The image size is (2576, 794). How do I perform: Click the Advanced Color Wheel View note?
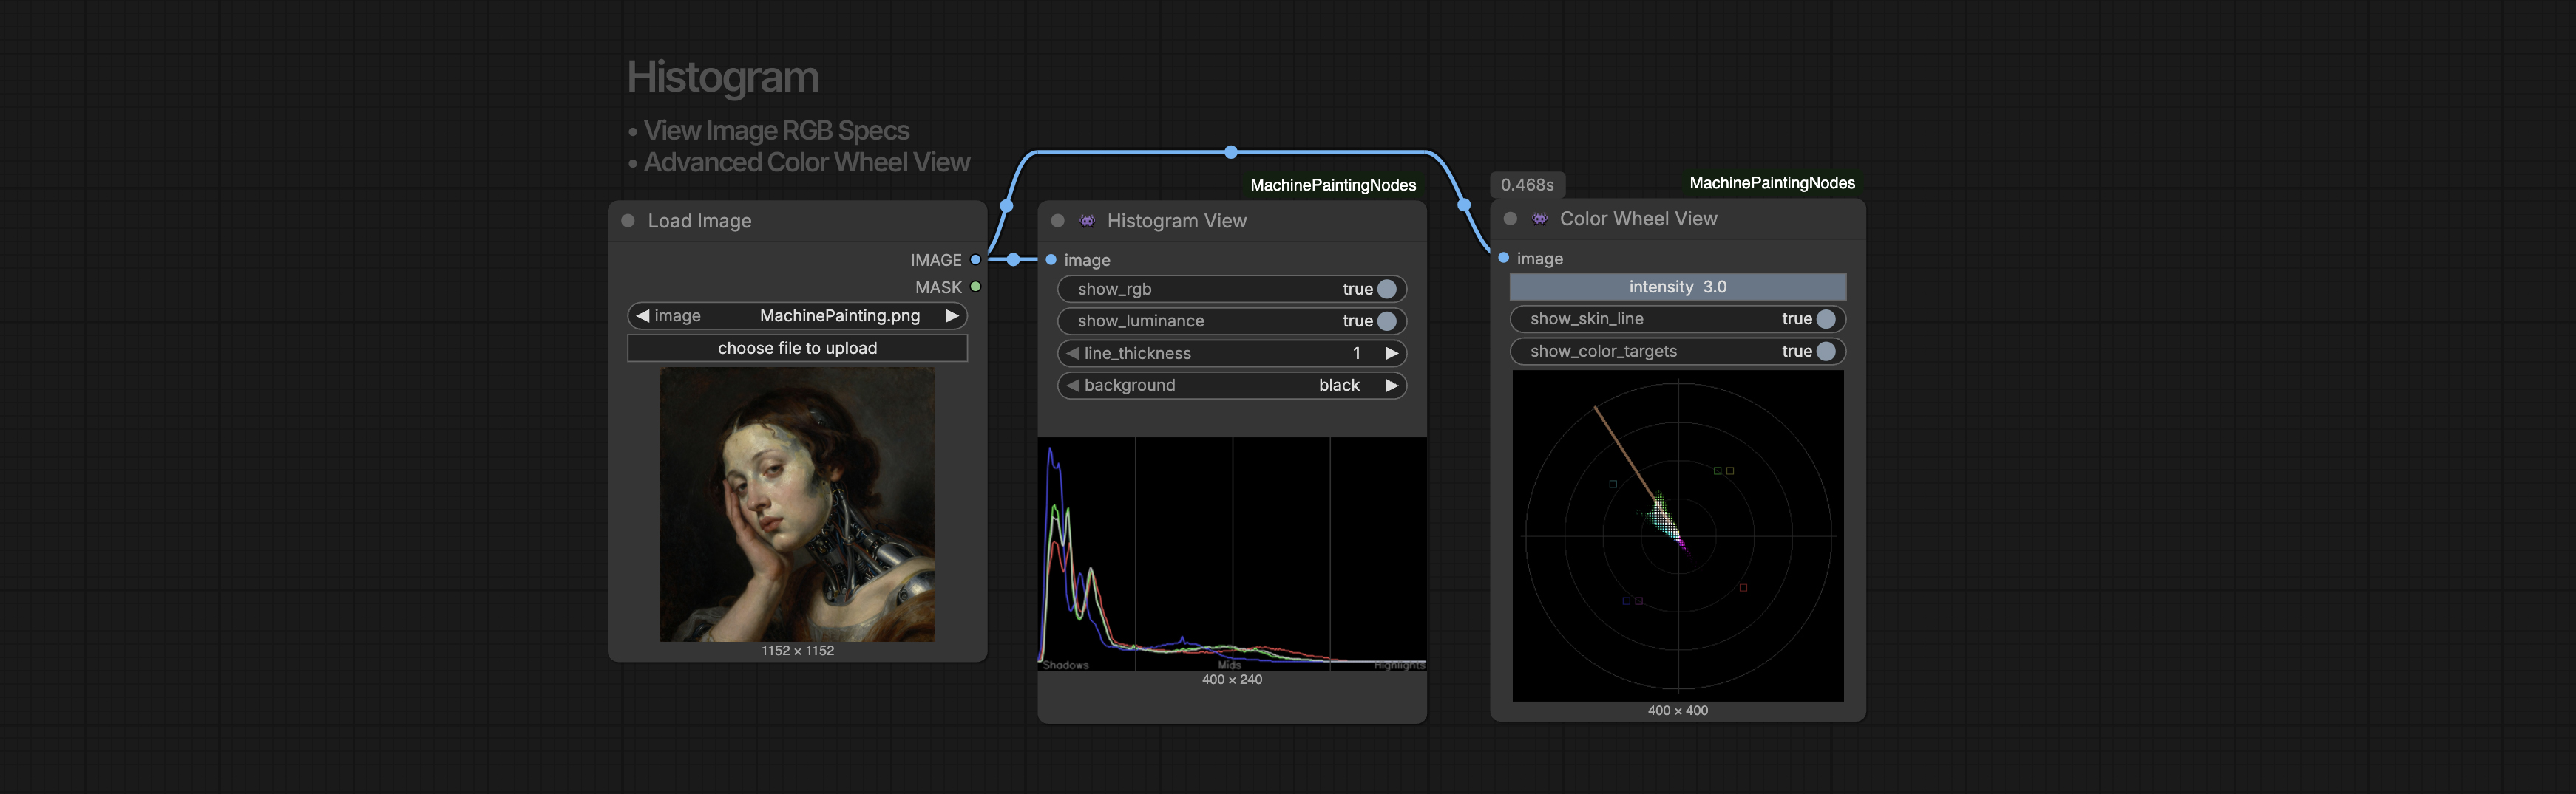point(806,162)
